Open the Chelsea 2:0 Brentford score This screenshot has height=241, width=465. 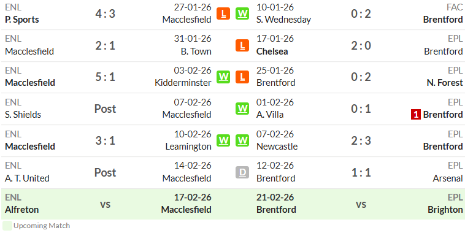(x=361, y=45)
